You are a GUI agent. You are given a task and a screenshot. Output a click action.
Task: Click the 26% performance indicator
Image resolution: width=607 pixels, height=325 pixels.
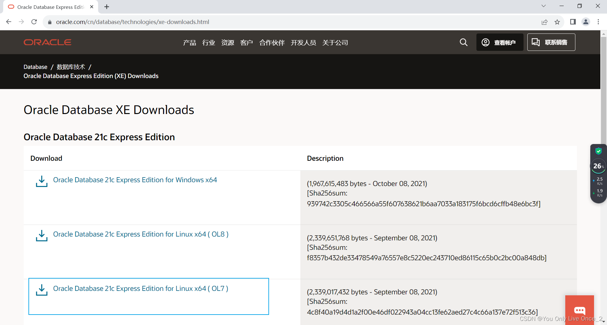click(598, 166)
